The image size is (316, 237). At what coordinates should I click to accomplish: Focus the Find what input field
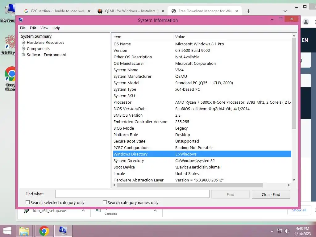pos(132,194)
